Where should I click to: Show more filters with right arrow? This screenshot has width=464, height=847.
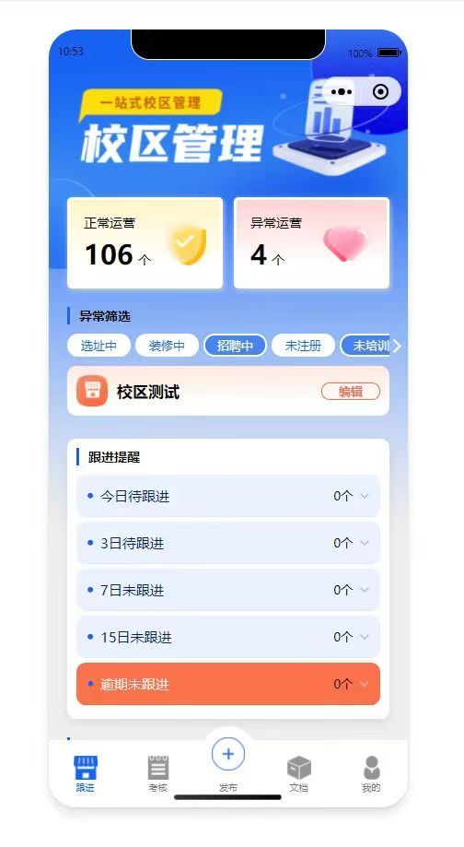click(x=397, y=346)
